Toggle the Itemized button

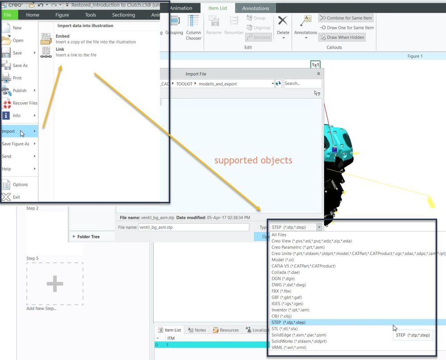pos(258,37)
